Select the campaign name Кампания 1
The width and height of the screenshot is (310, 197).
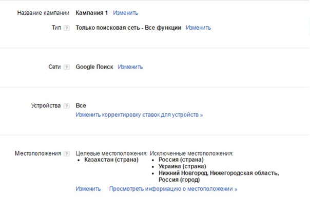pyautogui.click(x=92, y=13)
